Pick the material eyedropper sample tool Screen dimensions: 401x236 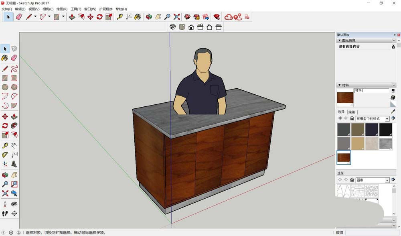393,112
